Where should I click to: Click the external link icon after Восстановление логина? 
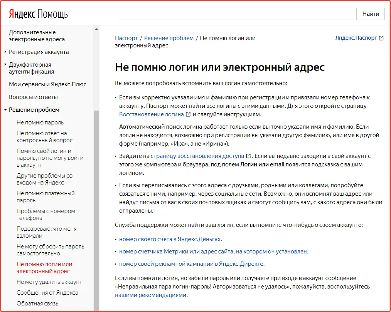[188, 114]
